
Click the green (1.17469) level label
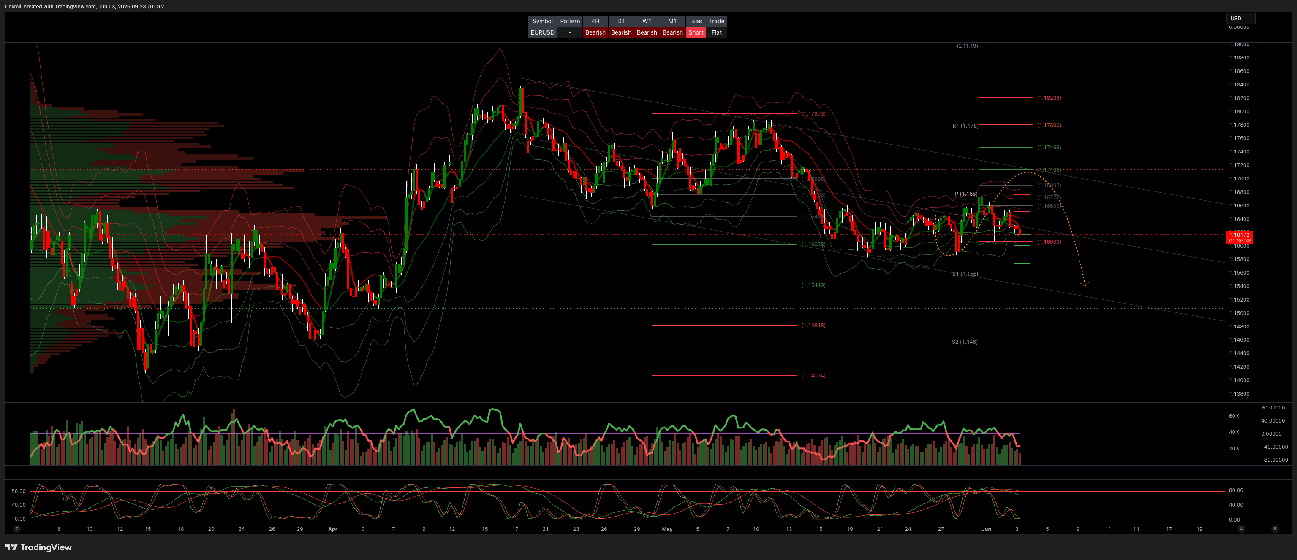(x=1049, y=147)
